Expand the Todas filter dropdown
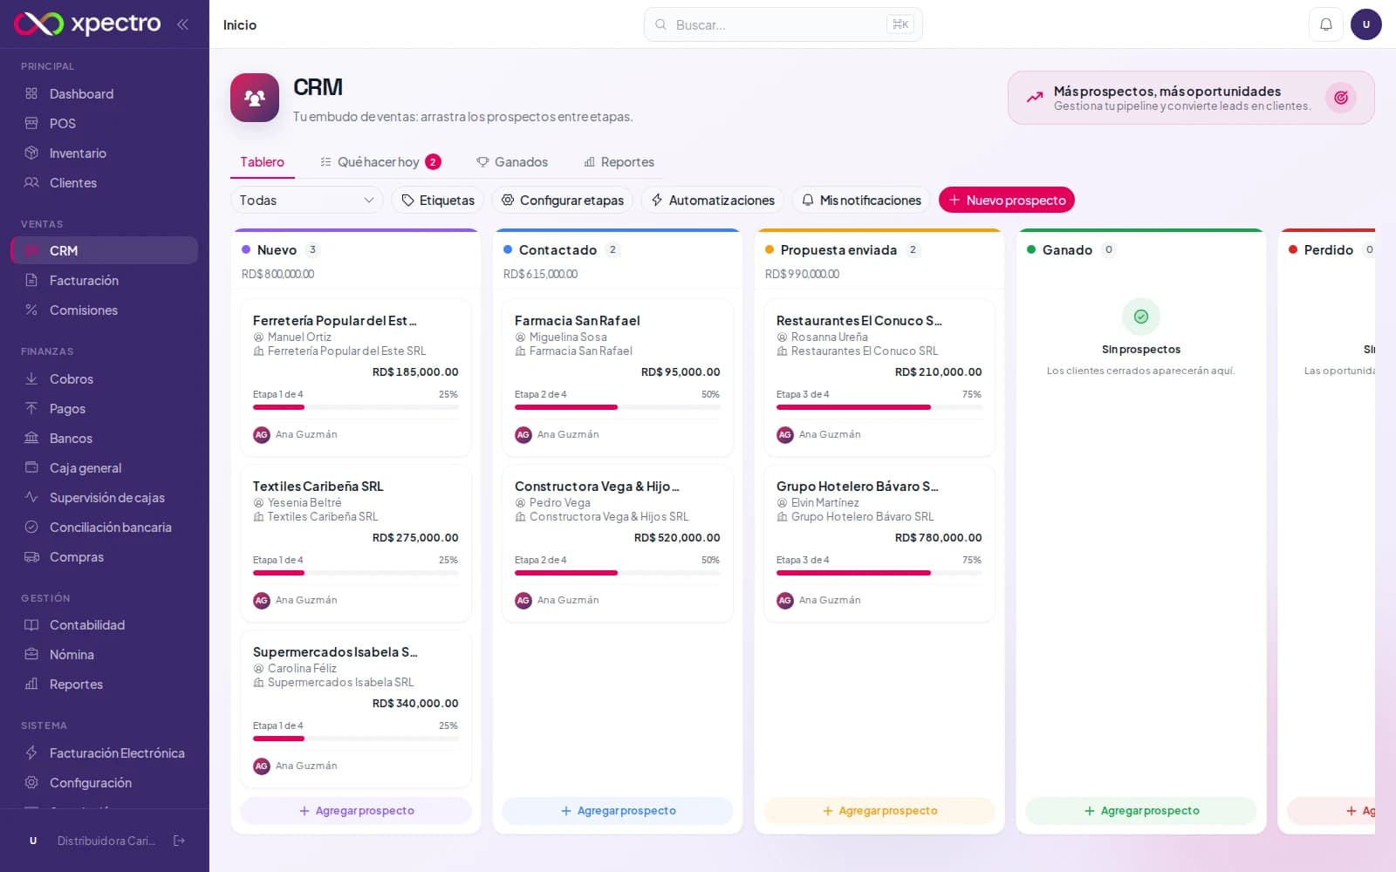The width and height of the screenshot is (1396, 872). click(x=306, y=200)
